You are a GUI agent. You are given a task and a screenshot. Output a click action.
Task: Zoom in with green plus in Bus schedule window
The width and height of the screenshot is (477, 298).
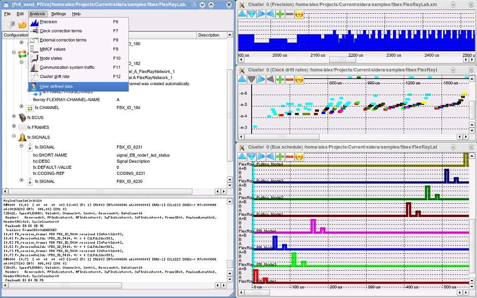pos(280,157)
